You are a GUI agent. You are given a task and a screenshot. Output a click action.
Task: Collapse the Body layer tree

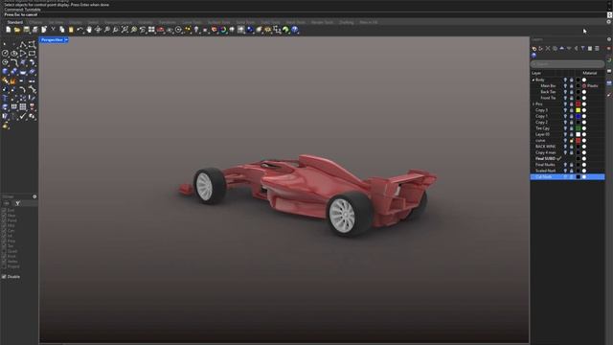click(x=534, y=80)
